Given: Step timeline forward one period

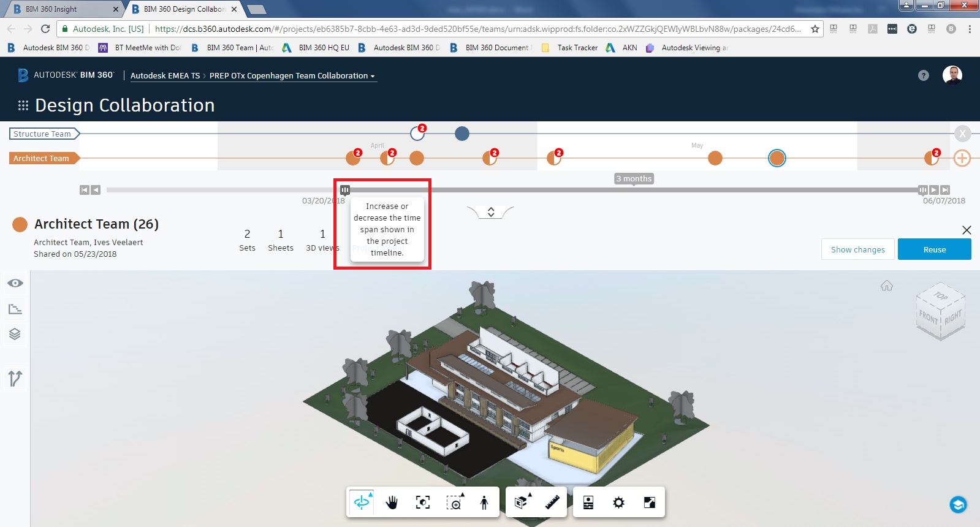Looking at the screenshot, I should (933, 190).
